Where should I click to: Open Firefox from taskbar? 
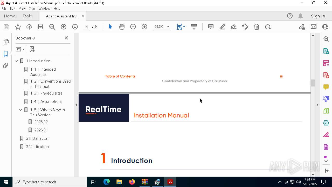[132, 182]
